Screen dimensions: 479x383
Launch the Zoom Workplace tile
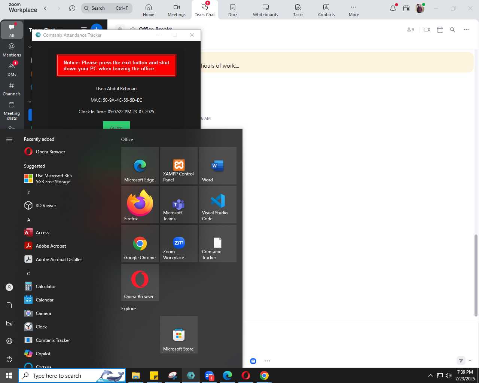pyautogui.click(x=179, y=243)
